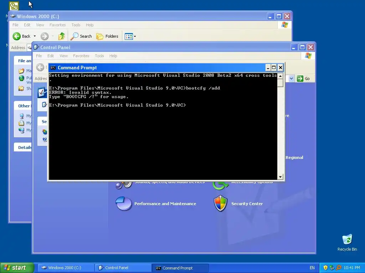Open Control Panel address bar dropdown
Image resolution: width=365 pixels, height=273 pixels.
tap(291, 79)
